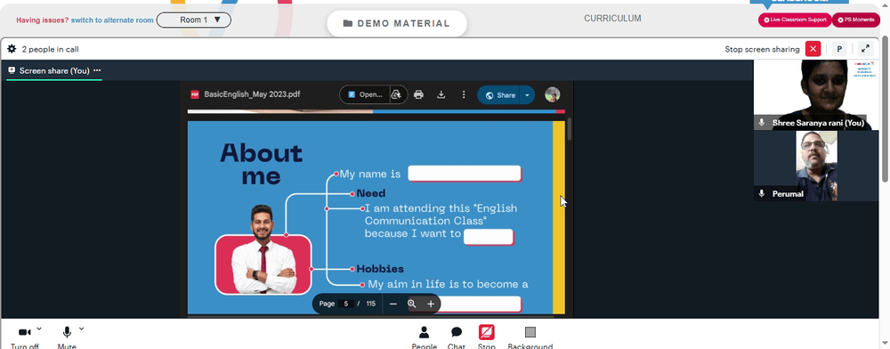Click 'Having issues?' text
Viewport: 890px width, 349px height.
point(43,20)
